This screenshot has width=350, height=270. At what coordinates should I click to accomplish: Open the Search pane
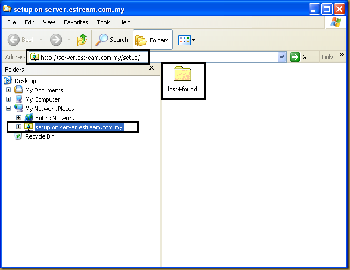pos(111,40)
